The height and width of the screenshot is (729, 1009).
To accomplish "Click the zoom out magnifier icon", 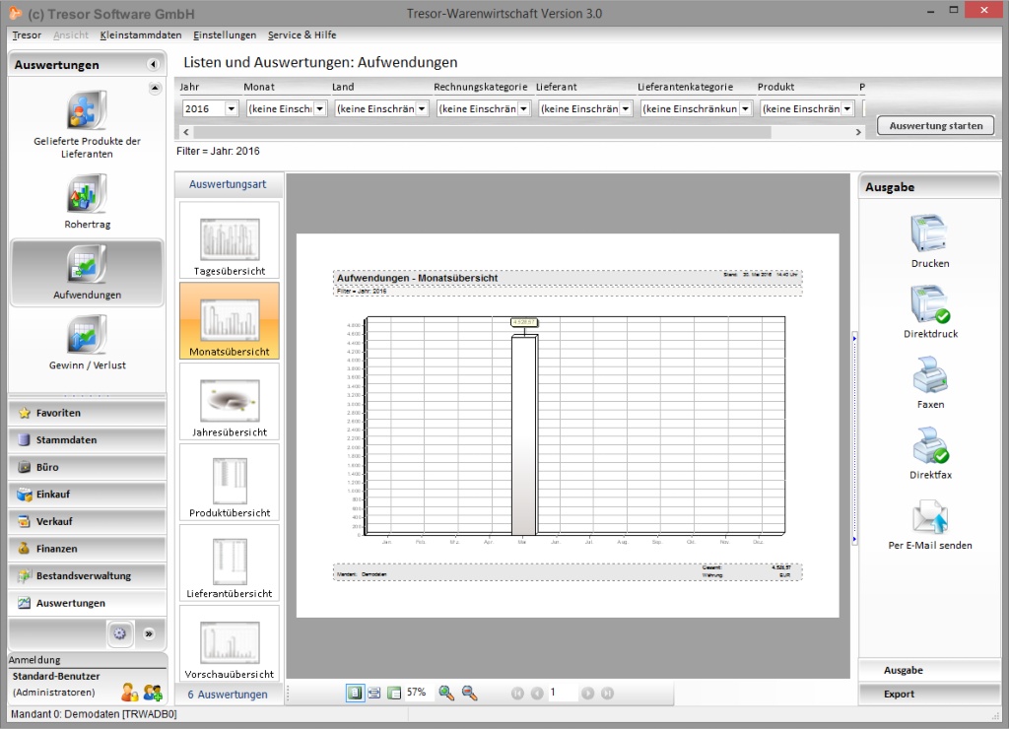I will (470, 693).
